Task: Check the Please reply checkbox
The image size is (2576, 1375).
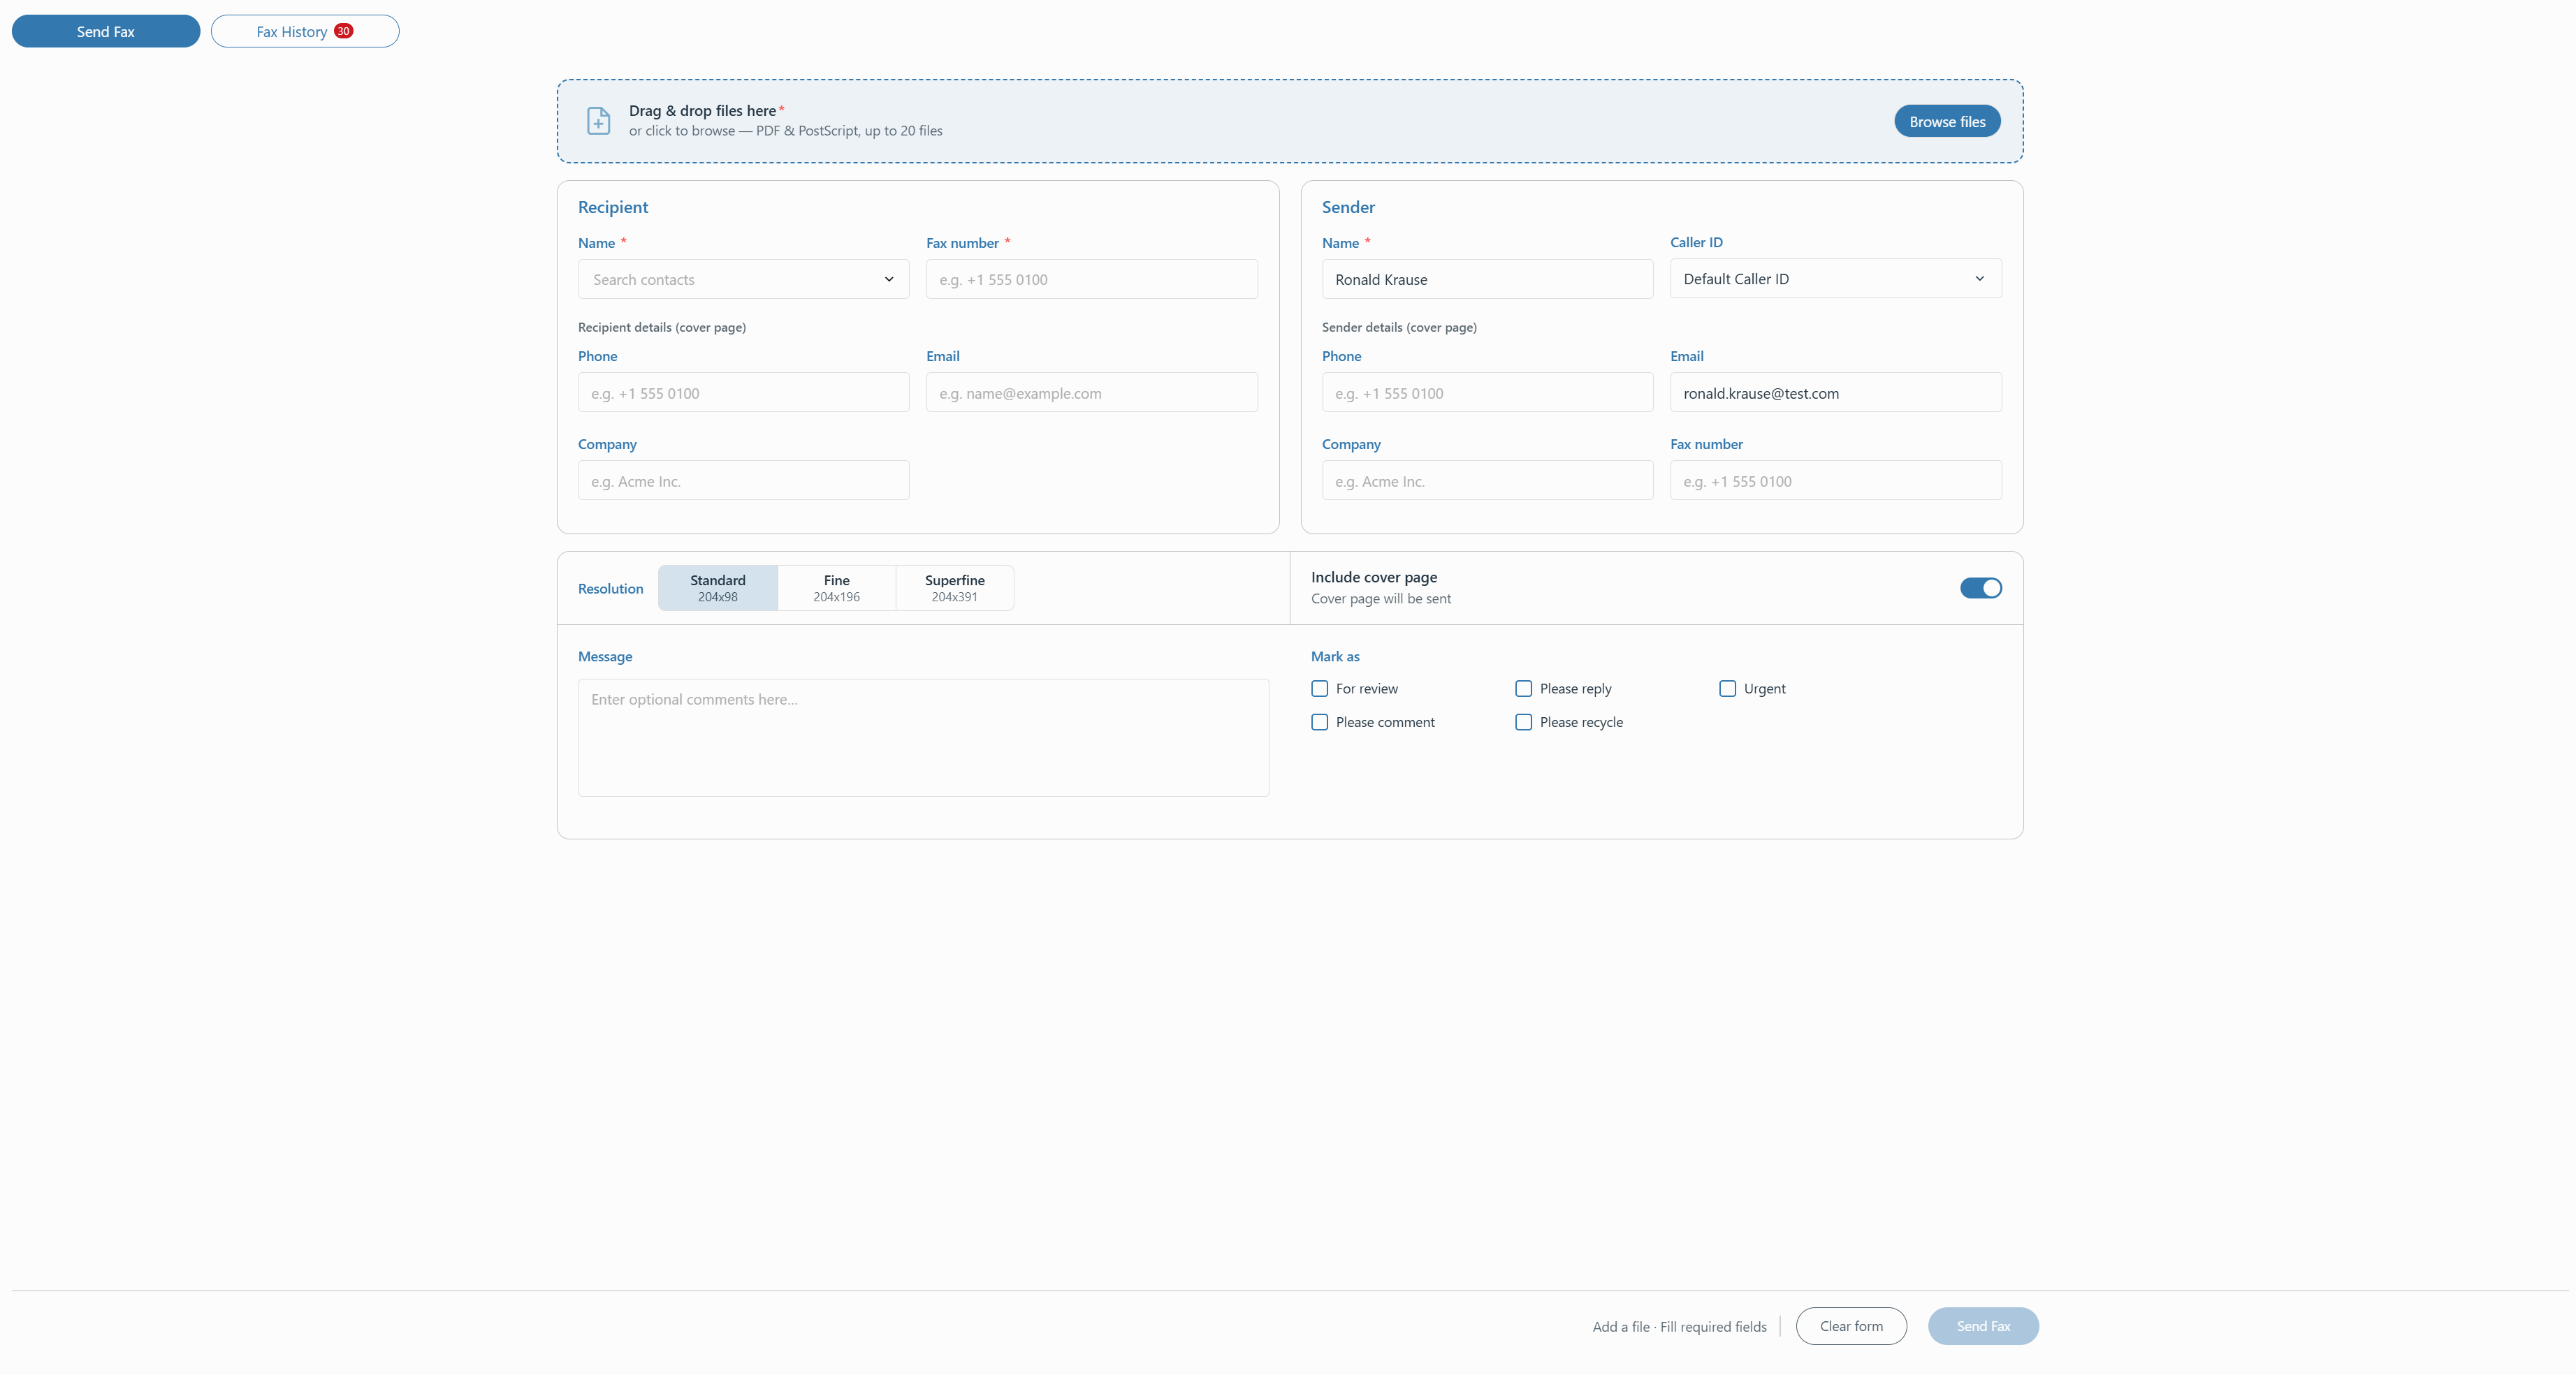Action: [1523, 689]
